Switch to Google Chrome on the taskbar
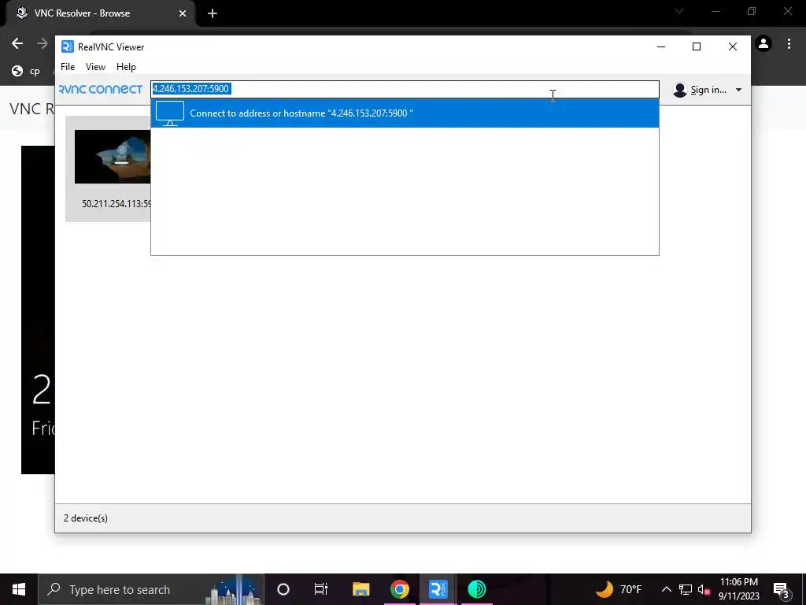This screenshot has height=605, width=806. point(399,589)
